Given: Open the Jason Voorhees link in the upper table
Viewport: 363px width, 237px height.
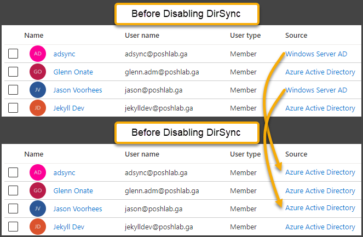Looking at the screenshot, I should (x=78, y=90).
